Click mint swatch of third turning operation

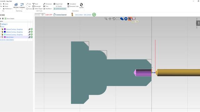click(5, 35)
